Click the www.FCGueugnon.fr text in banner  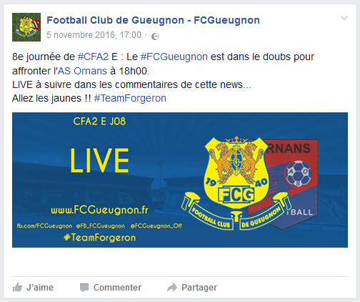99,210
